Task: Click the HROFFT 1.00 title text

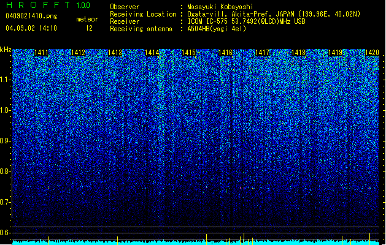Action: pos(48,5)
